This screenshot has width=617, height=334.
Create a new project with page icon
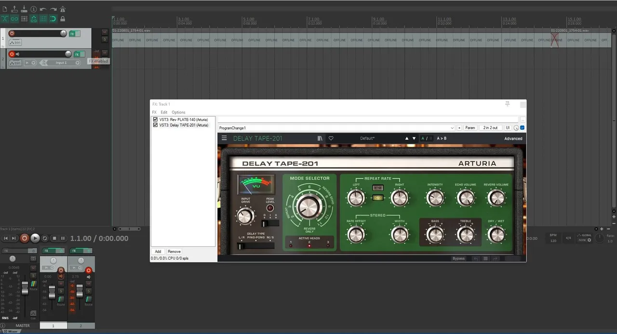(5, 9)
